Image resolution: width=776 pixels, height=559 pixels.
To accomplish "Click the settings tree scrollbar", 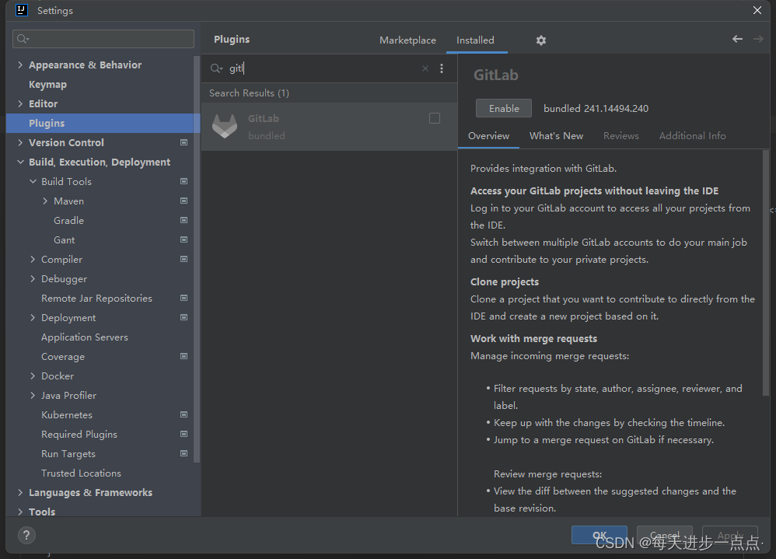I will (x=197, y=260).
